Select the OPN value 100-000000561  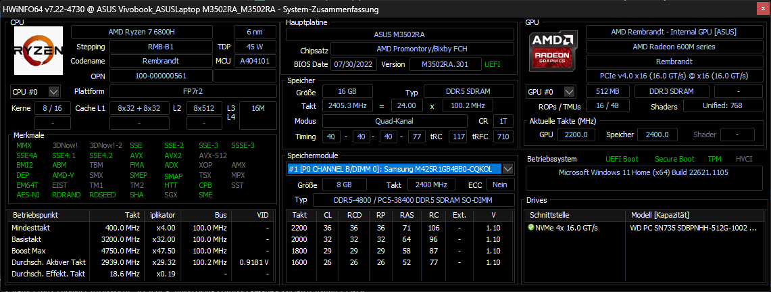[x=161, y=76]
